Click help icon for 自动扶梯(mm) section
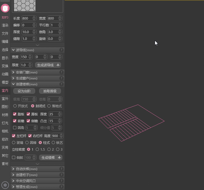The height and width of the screenshot is (190, 204). pyautogui.click(x=61, y=169)
